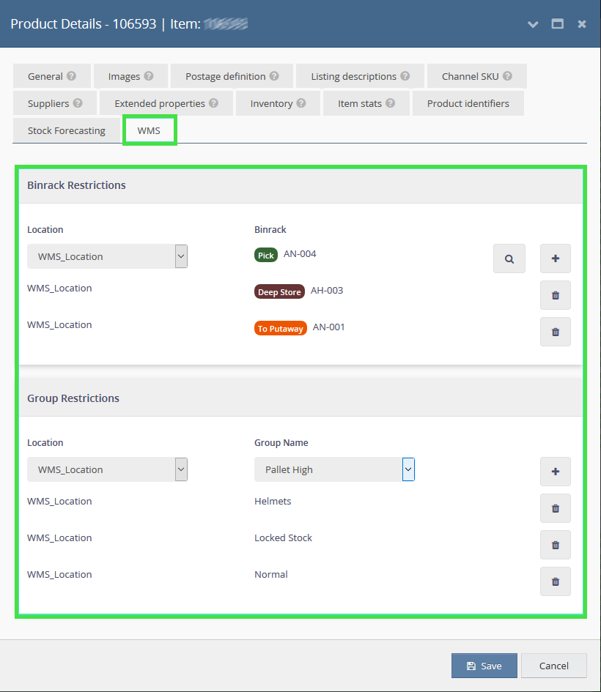Expand the Group Name Pallet High dropdown

[334, 469]
